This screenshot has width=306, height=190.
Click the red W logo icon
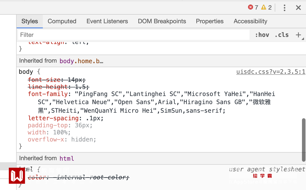pos(17,176)
